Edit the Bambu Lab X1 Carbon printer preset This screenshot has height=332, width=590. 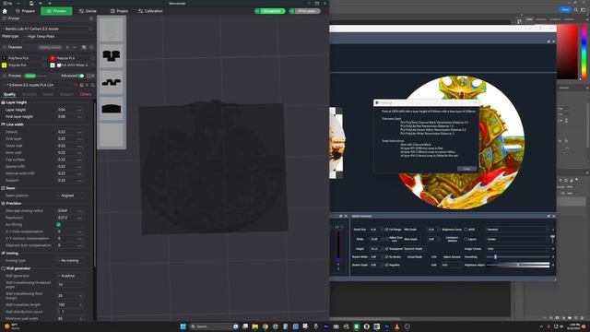point(90,29)
